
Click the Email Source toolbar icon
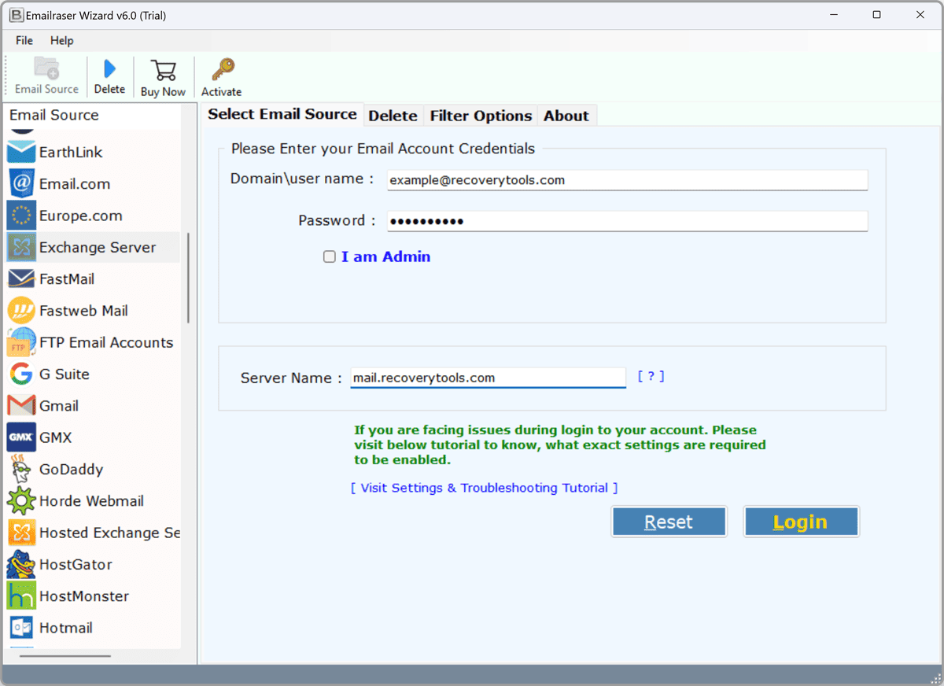click(x=46, y=68)
